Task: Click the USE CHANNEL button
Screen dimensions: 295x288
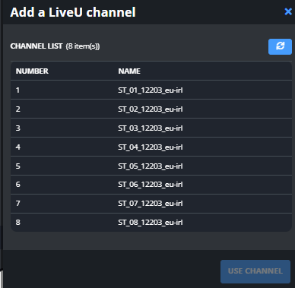Action: 255,271
